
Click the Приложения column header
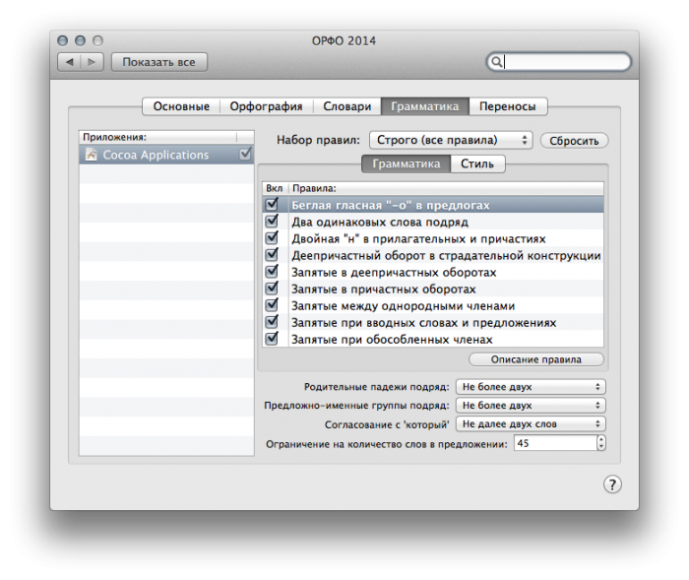[x=158, y=137]
